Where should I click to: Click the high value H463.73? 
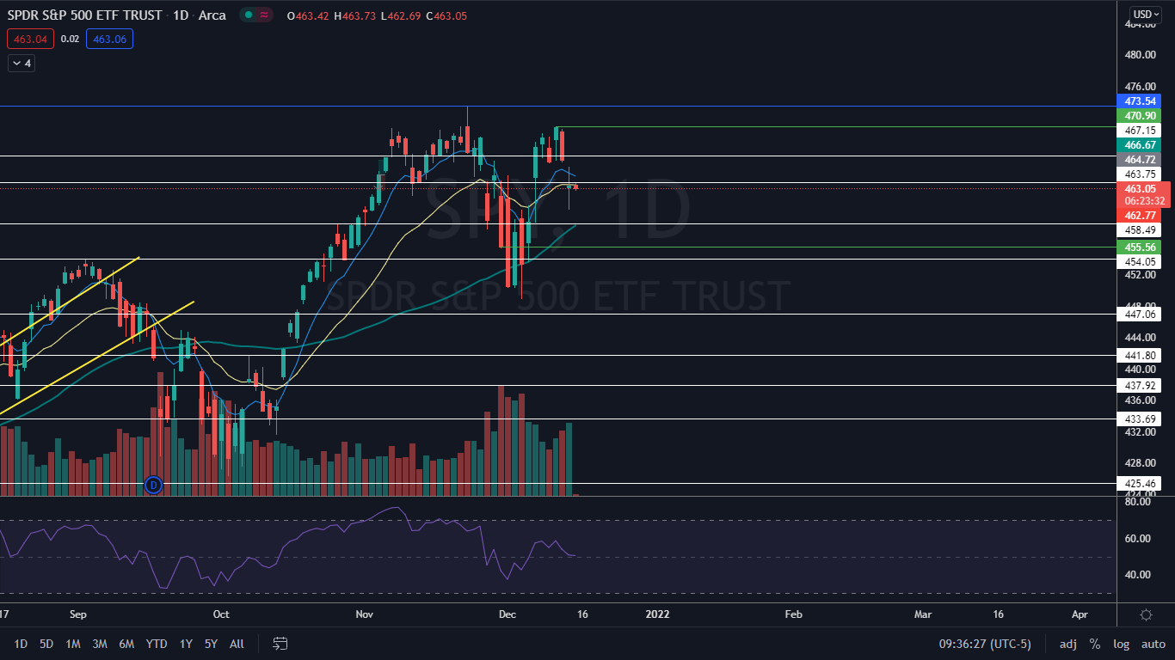tap(355, 16)
